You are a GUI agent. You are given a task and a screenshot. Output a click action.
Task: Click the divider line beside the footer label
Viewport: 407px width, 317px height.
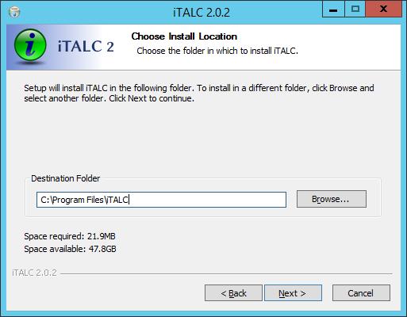click(x=226, y=273)
